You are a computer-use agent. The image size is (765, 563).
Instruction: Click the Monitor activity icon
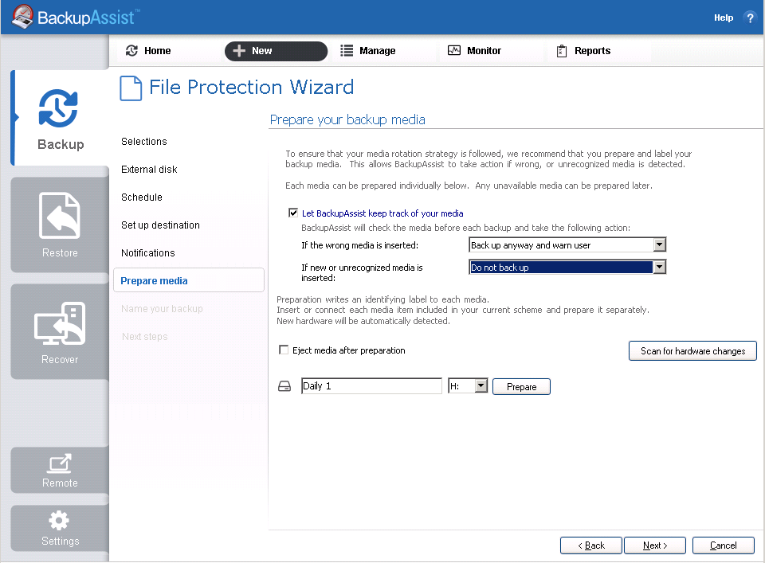pyautogui.click(x=454, y=50)
